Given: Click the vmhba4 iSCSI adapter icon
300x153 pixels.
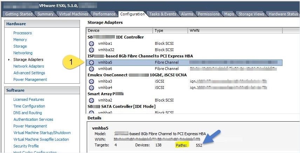Looking at the screenshot, I should click(x=91, y=88).
